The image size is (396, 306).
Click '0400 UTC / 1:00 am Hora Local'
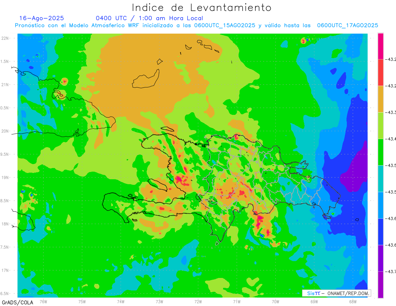(149, 18)
